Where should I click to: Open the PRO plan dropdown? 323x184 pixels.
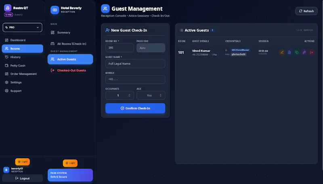[23, 27]
